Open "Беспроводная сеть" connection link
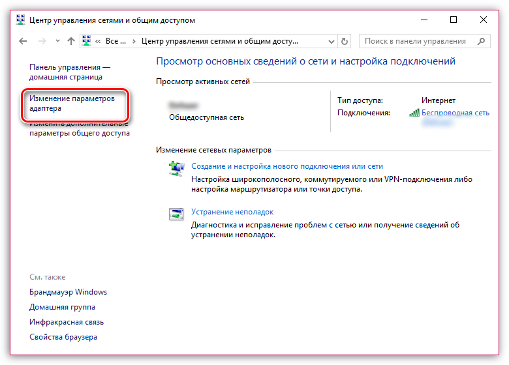Viewport: 509px width, 365px height. click(x=455, y=113)
